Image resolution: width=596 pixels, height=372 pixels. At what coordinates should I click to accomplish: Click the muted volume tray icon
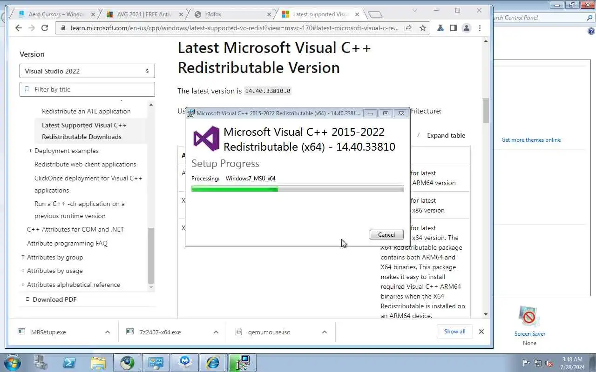pyautogui.click(x=549, y=363)
